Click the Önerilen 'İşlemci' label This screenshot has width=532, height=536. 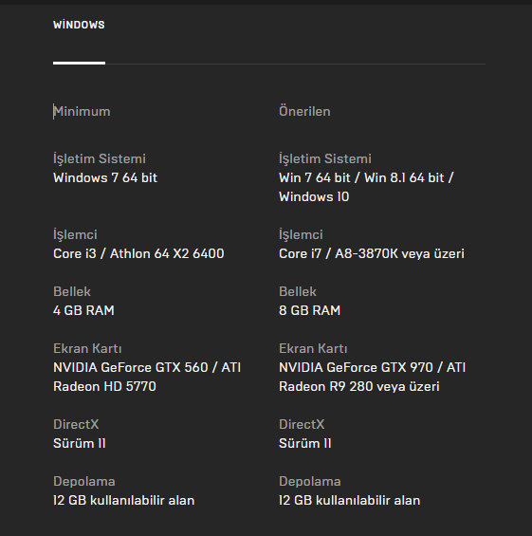click(301, 235)
